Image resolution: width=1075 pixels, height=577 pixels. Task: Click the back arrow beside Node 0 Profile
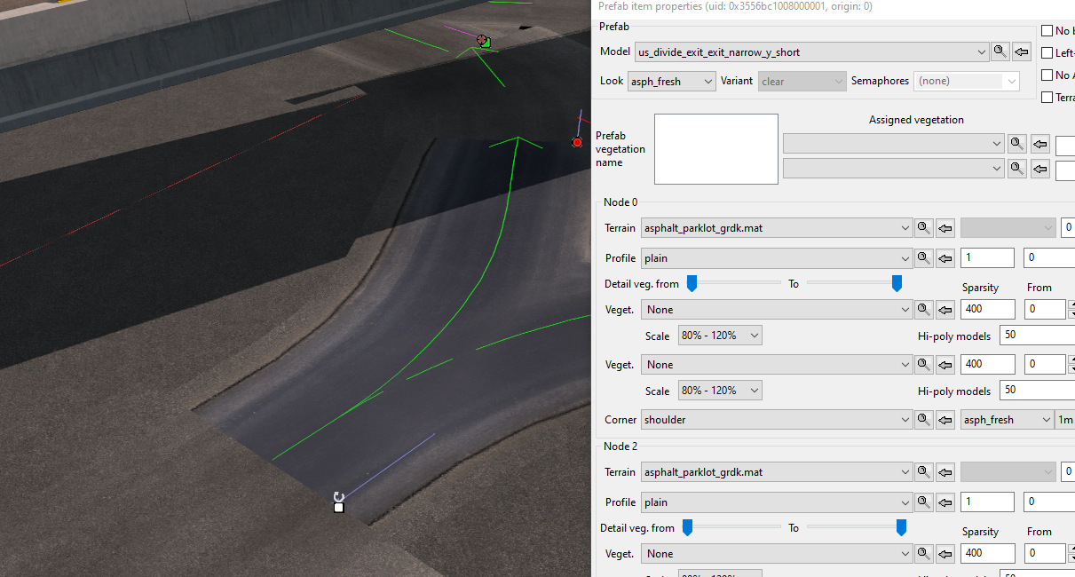pyautogui.click(x=945, y=257)
